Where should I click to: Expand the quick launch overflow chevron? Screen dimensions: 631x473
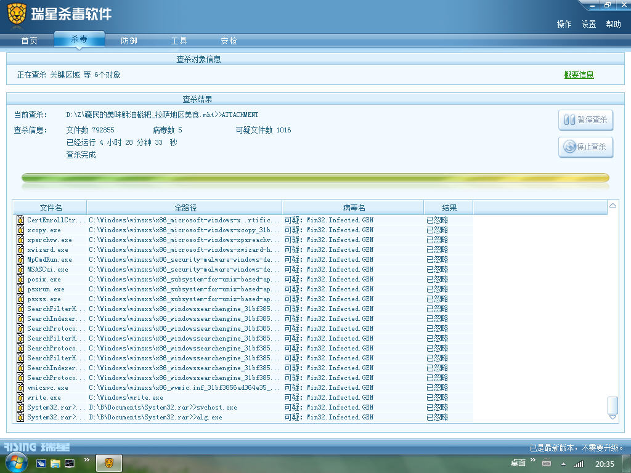pos(86,459)
